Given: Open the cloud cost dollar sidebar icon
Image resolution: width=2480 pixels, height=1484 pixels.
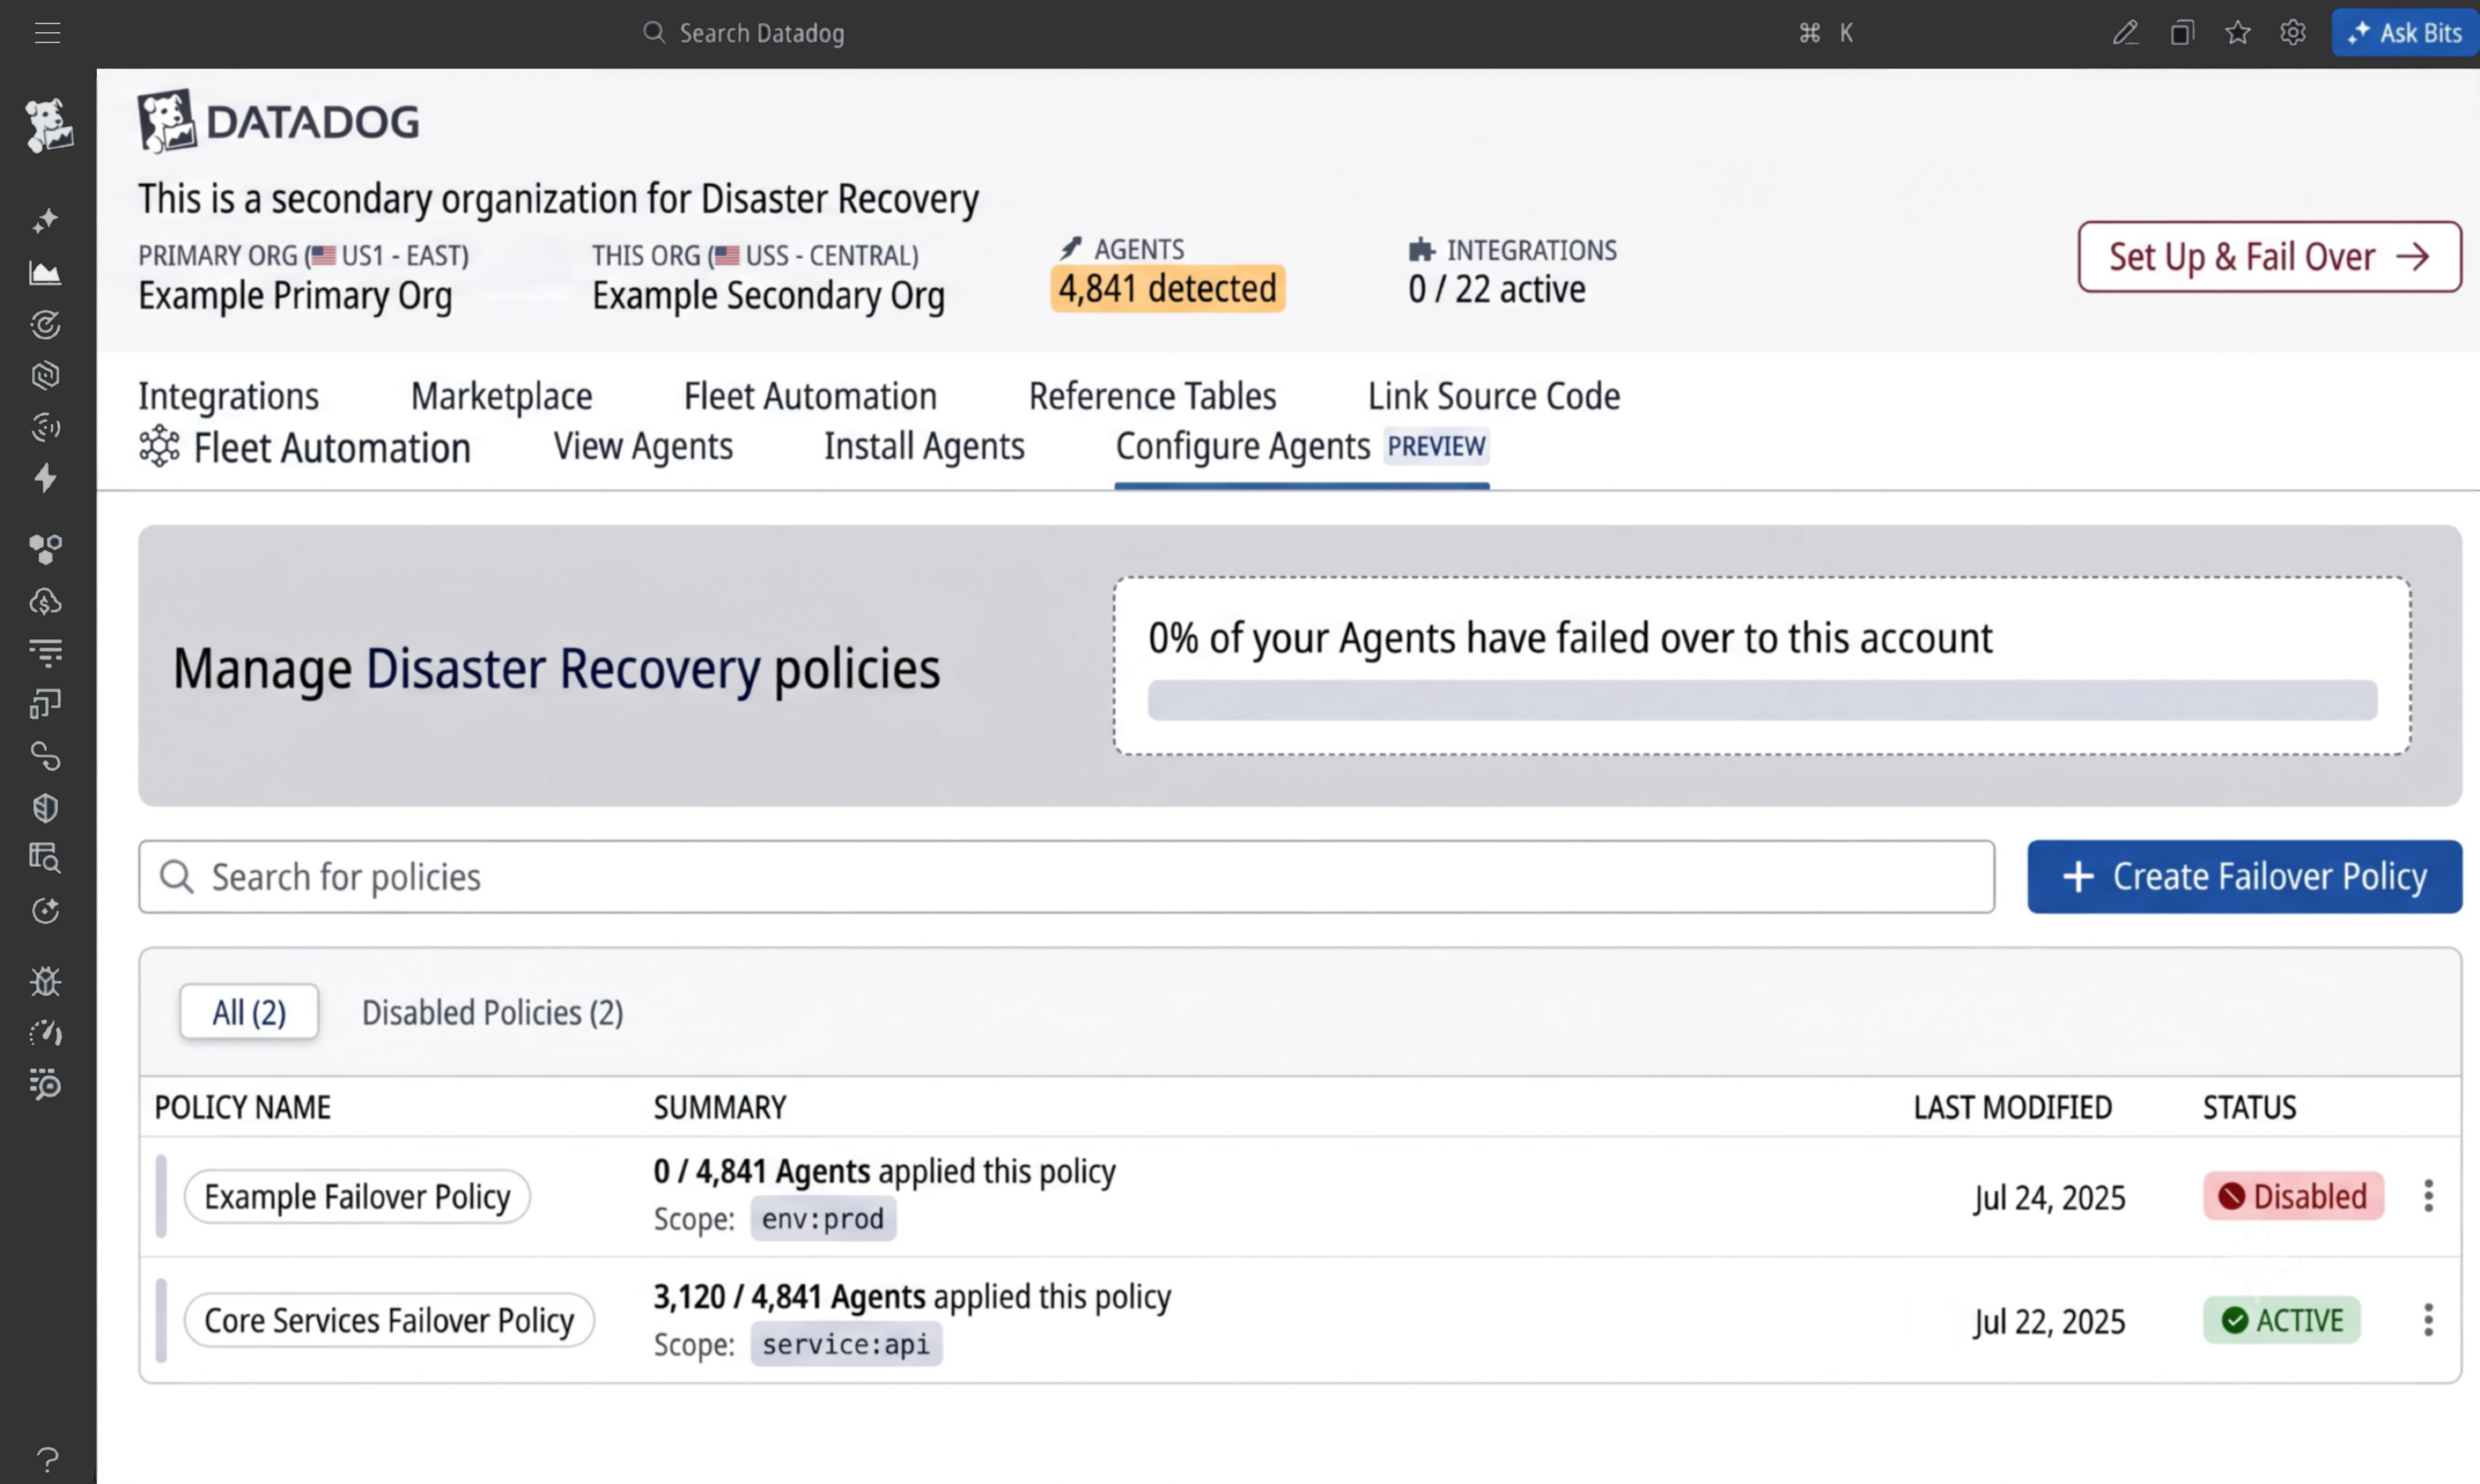Looking at the screenshot, I should [x=45, y=601].
